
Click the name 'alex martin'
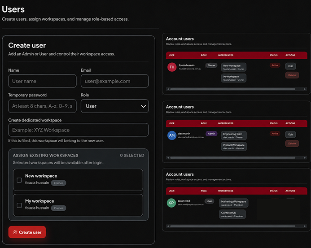tap(184, 134)
